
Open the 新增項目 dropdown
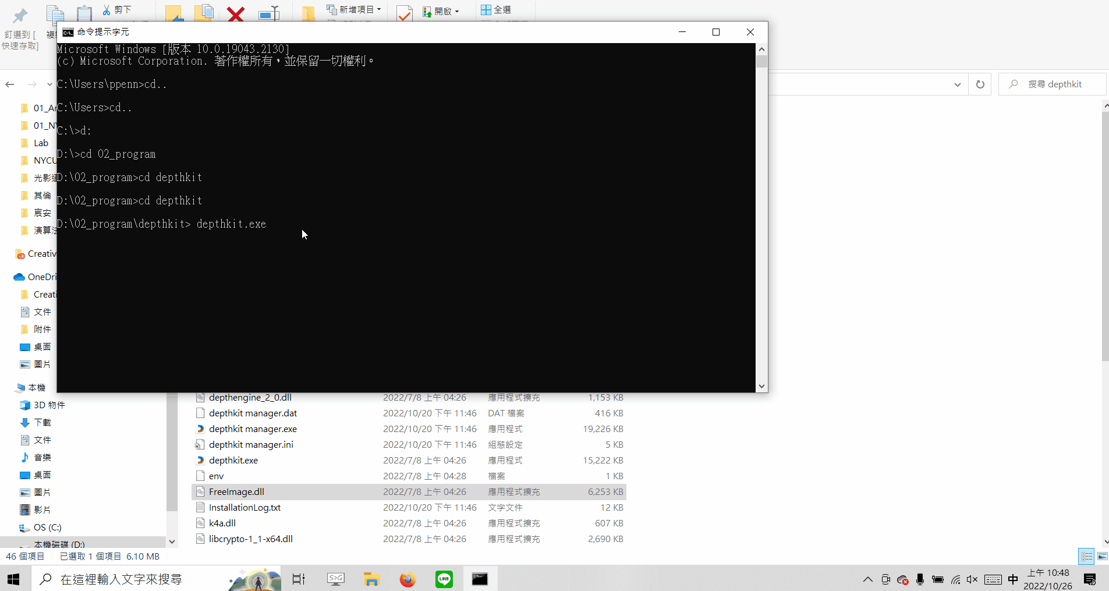[354, 10]
